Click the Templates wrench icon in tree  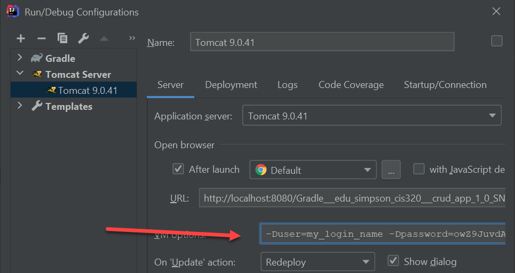pos(37,106)
